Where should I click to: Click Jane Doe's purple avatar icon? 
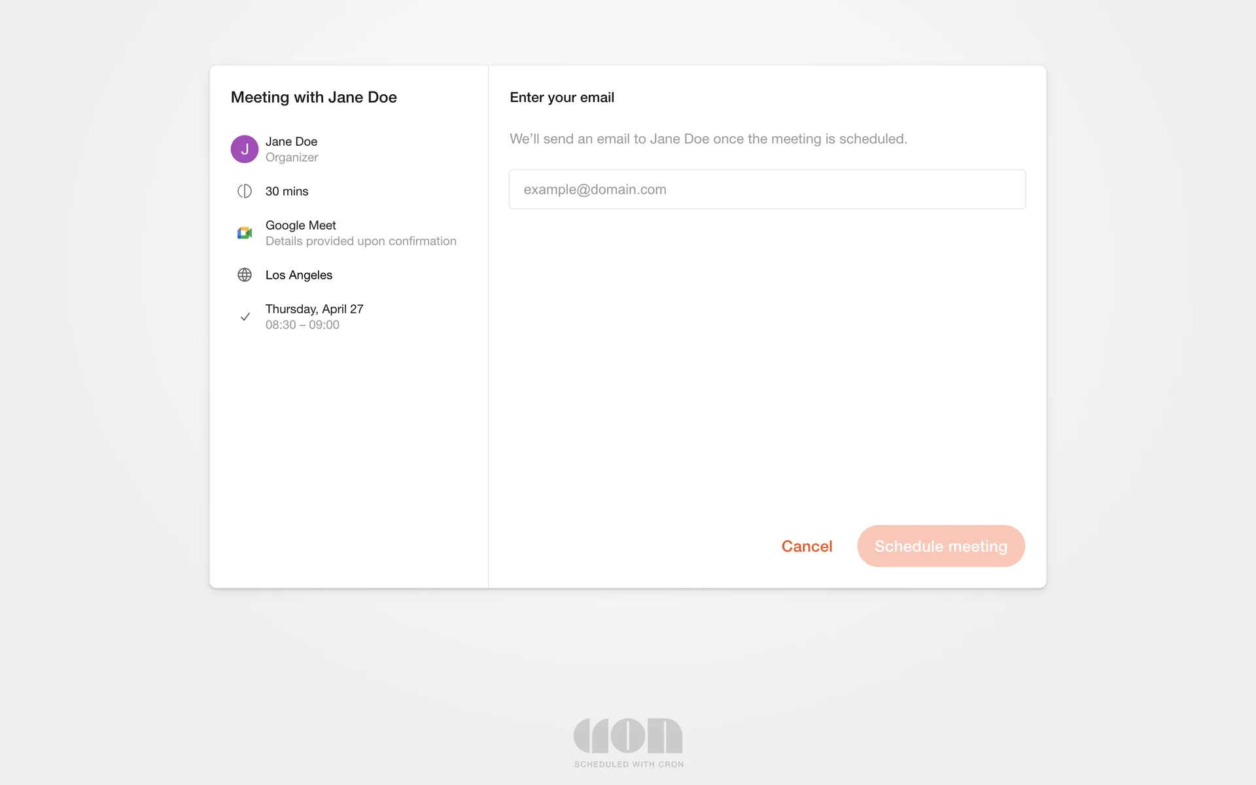pos(244,149)
